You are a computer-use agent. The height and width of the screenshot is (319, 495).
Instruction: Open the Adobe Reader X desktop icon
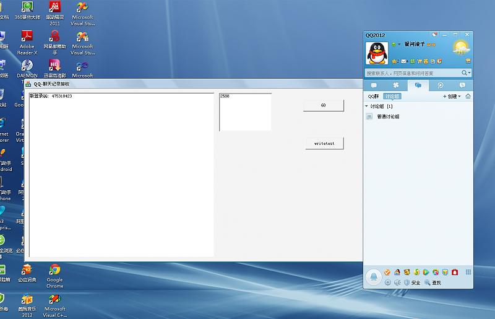click(x=27, y=43)
